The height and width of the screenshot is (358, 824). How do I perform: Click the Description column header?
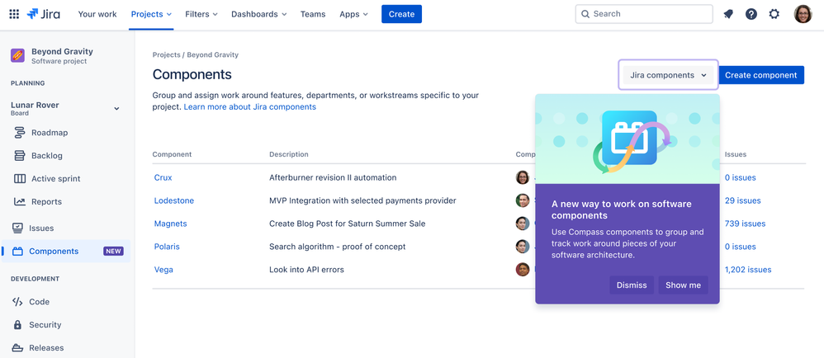(289, 154)
